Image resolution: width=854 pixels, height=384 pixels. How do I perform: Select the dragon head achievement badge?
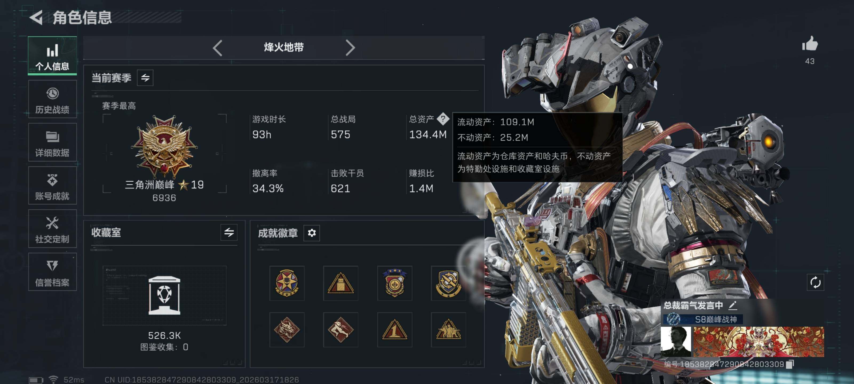(x=287, y=330)
